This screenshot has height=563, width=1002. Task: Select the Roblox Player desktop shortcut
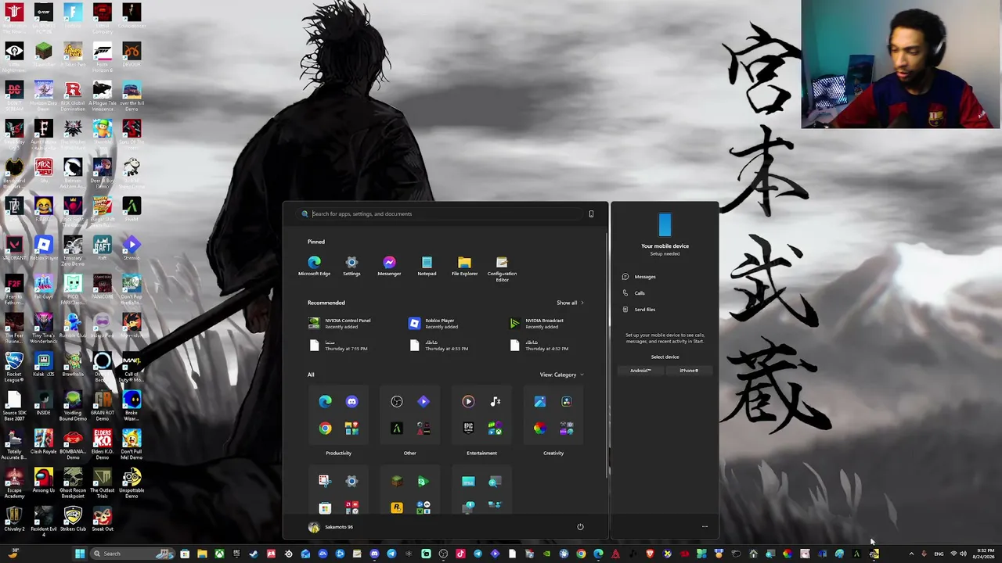(44, 249)
